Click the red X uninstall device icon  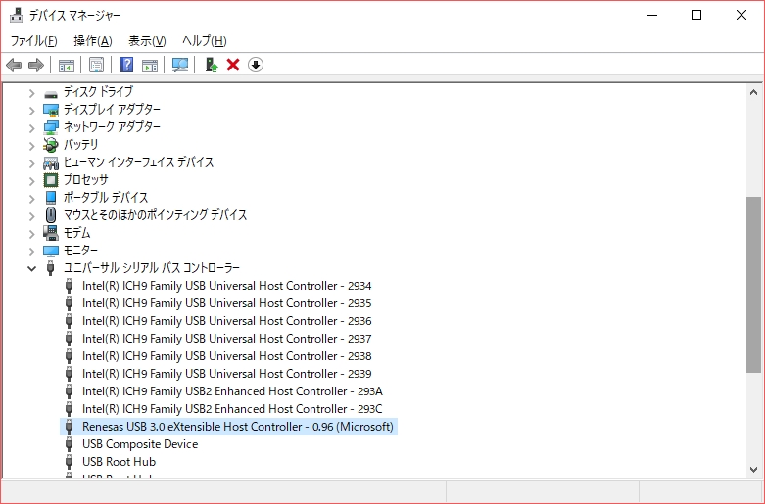click(233, 65)
